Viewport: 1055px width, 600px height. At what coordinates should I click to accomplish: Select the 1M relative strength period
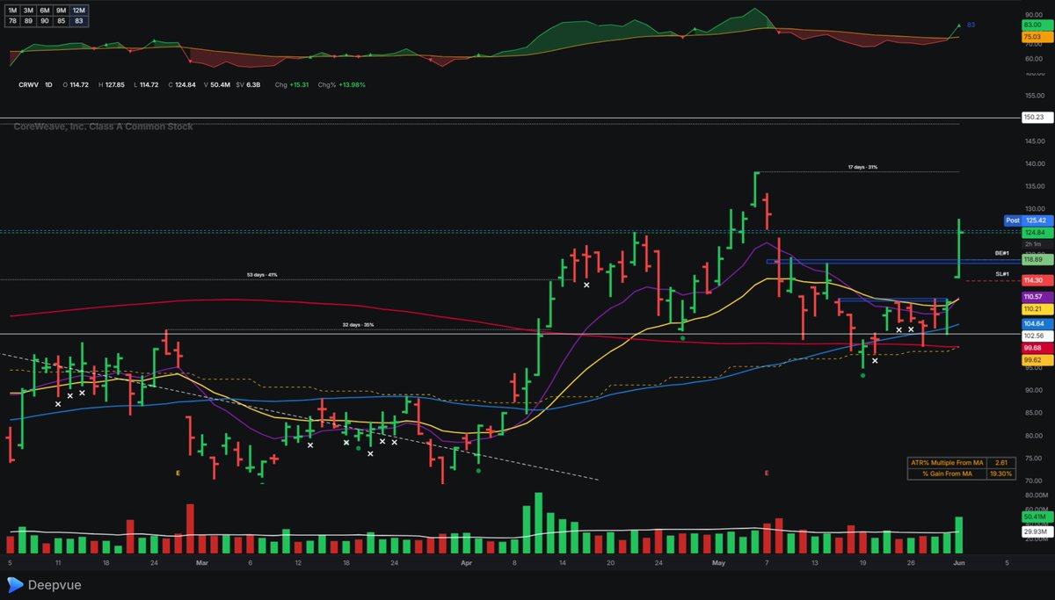click(13, 11)
